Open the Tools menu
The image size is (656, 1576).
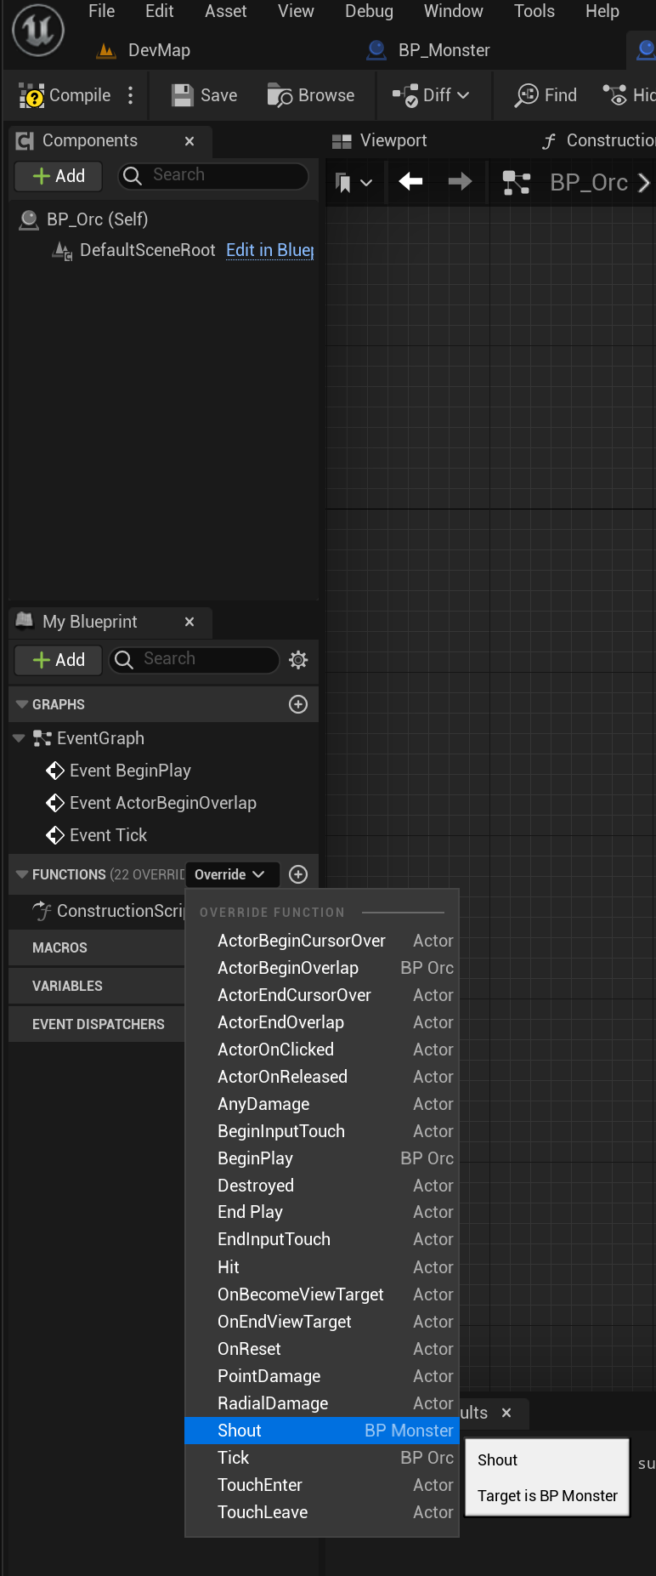[534, 11]
